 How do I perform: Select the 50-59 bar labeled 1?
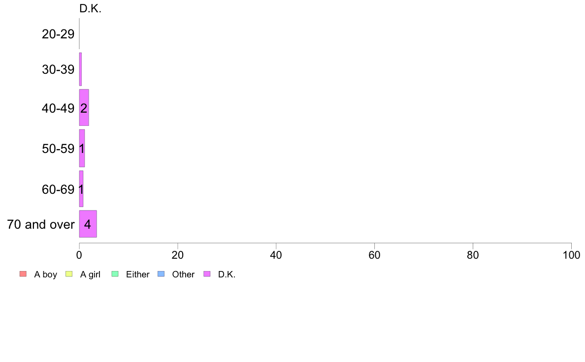[x=82, y=148]
